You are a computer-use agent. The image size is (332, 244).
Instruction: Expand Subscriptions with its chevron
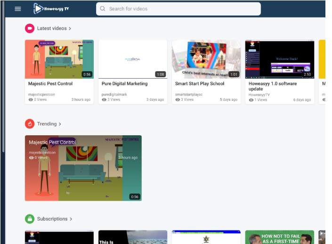point(71,219)
